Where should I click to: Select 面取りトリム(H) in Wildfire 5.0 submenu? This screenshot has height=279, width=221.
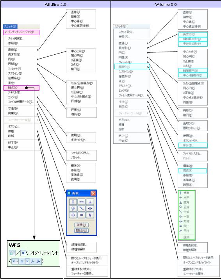(193, 128)
